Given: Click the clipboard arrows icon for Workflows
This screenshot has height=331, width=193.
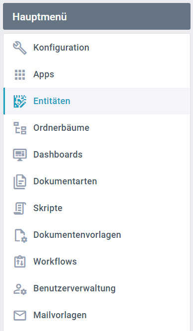Looking at the screenshot, I should click(x=20, y=262).
